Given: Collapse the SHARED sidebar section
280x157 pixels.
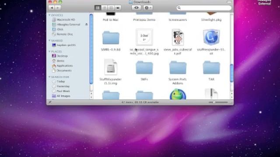Looking at the screenshot, I should pyautogui.click(x=49, y=41).
